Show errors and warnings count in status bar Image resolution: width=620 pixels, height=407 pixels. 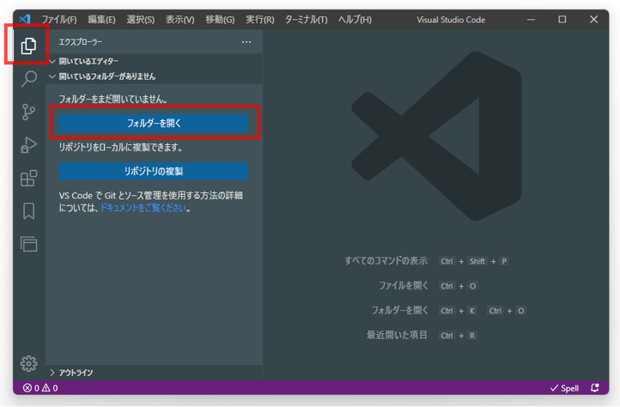(40, 388)
